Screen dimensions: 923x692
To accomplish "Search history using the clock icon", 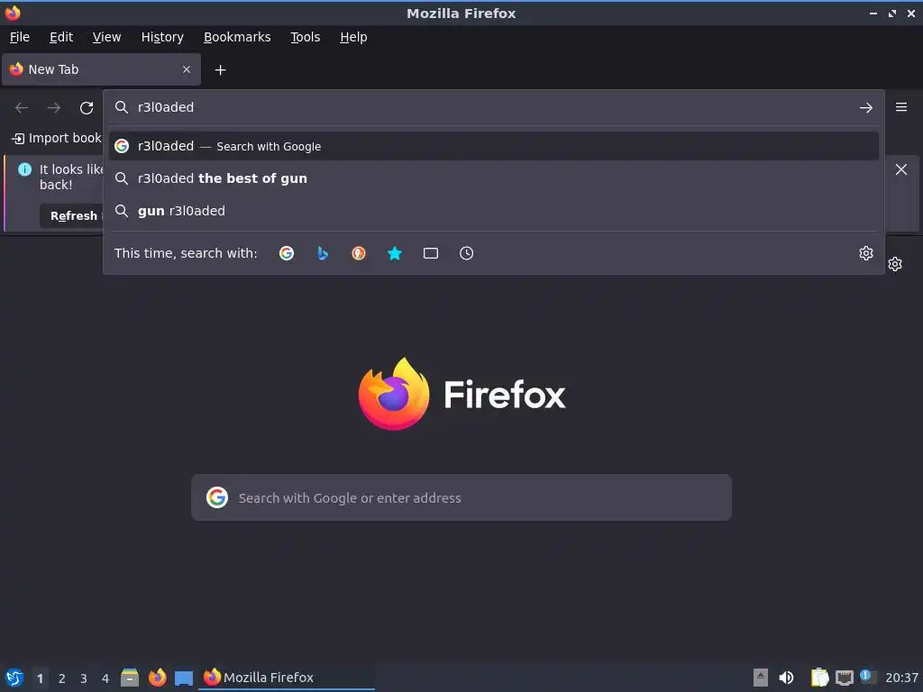I will pos(466,253).
